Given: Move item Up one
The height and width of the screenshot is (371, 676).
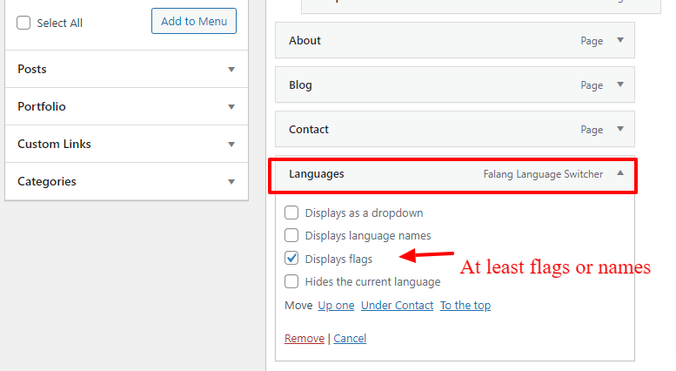Looking at the screenshot, I should 337,306.
